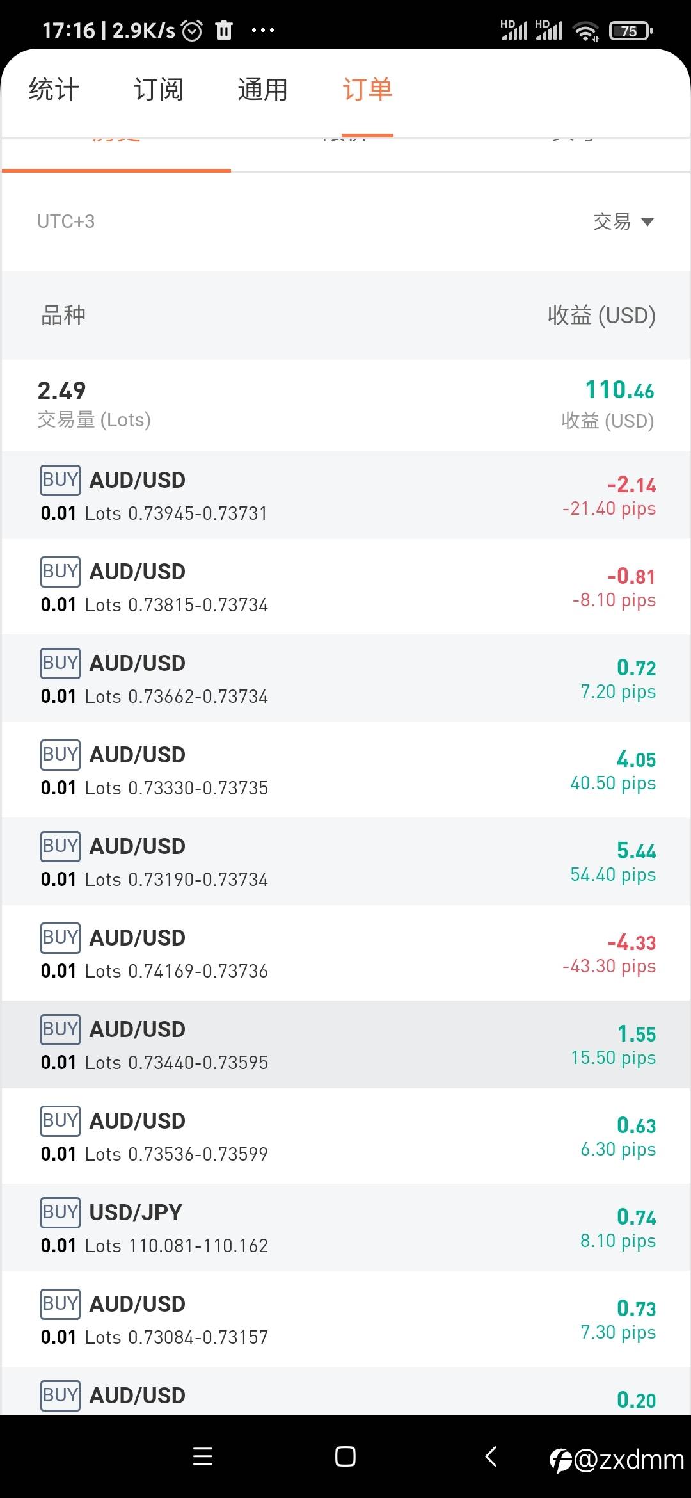691x1498 pixels.
Task: Tap the battery level indicator
Action: click(630, 31)
